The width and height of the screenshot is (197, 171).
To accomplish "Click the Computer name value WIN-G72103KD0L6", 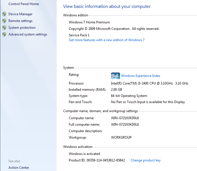I will click(x=125, y=118).
